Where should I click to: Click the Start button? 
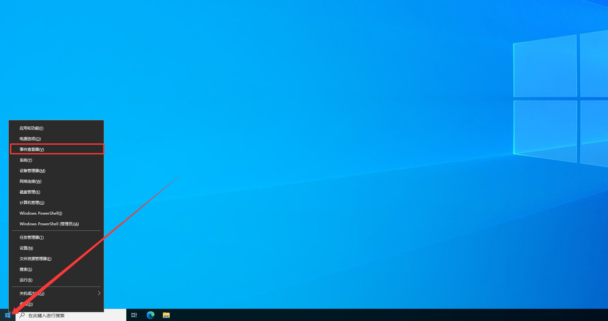pyautogui.click(x=7, y=315)
